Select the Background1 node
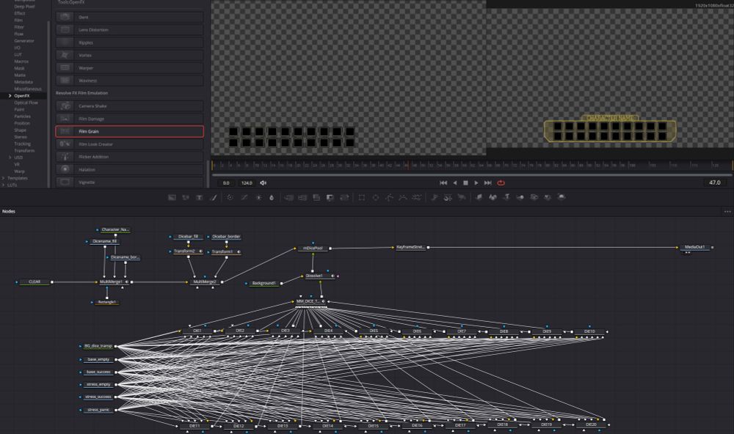 pyautogui.click(x=264, y=284)
